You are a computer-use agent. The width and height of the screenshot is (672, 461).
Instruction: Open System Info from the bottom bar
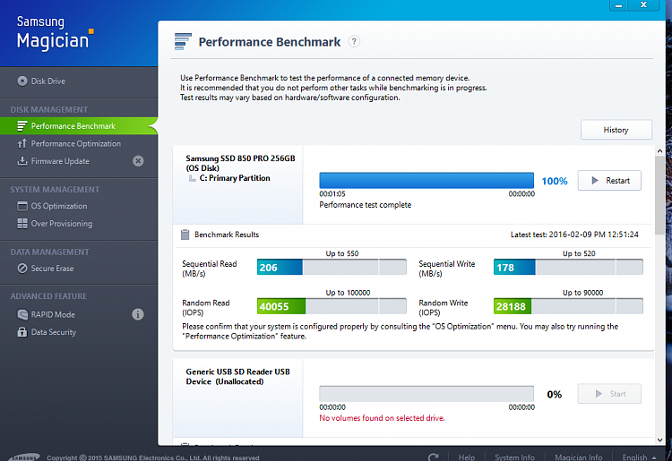514,457
